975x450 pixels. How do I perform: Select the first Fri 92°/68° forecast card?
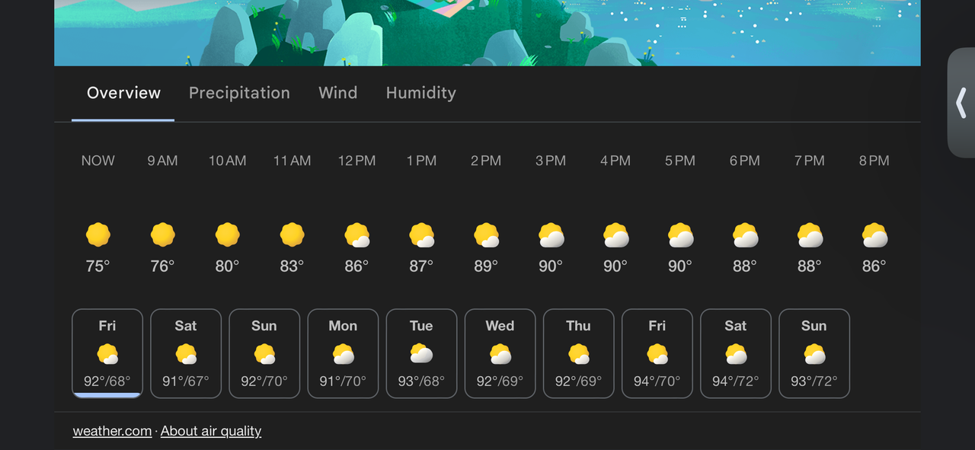(x=107, y=353)
